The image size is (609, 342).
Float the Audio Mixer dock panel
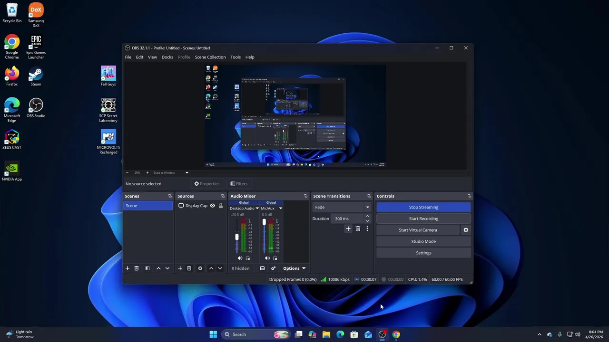[x=305, y=196]
